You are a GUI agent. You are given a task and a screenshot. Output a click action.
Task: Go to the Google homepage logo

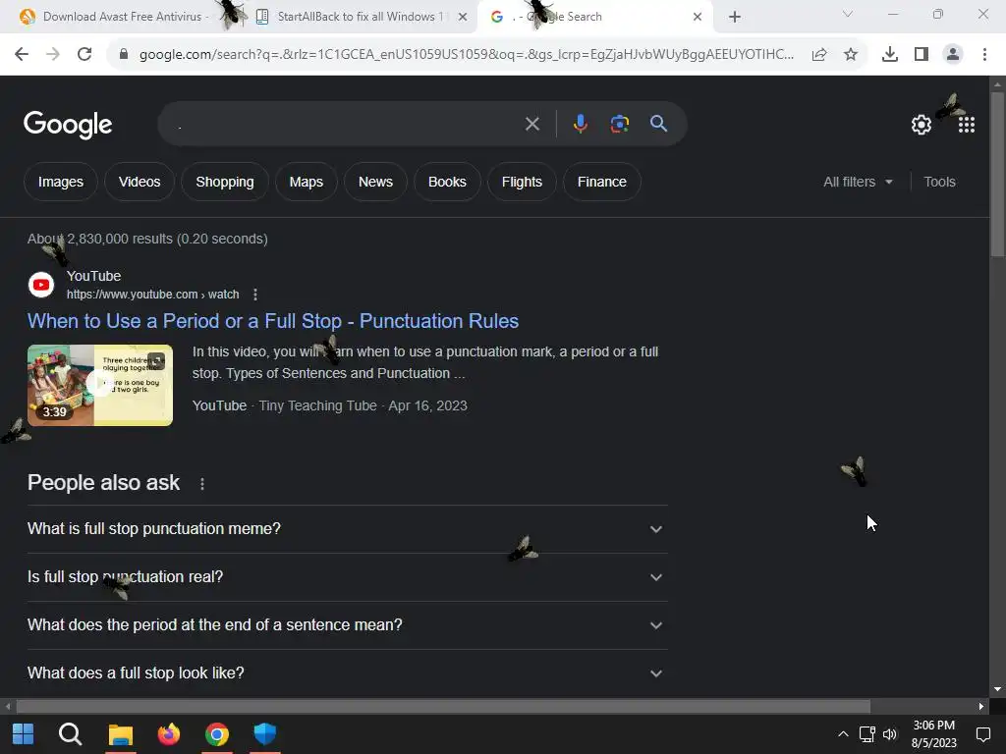click(68, 125)
